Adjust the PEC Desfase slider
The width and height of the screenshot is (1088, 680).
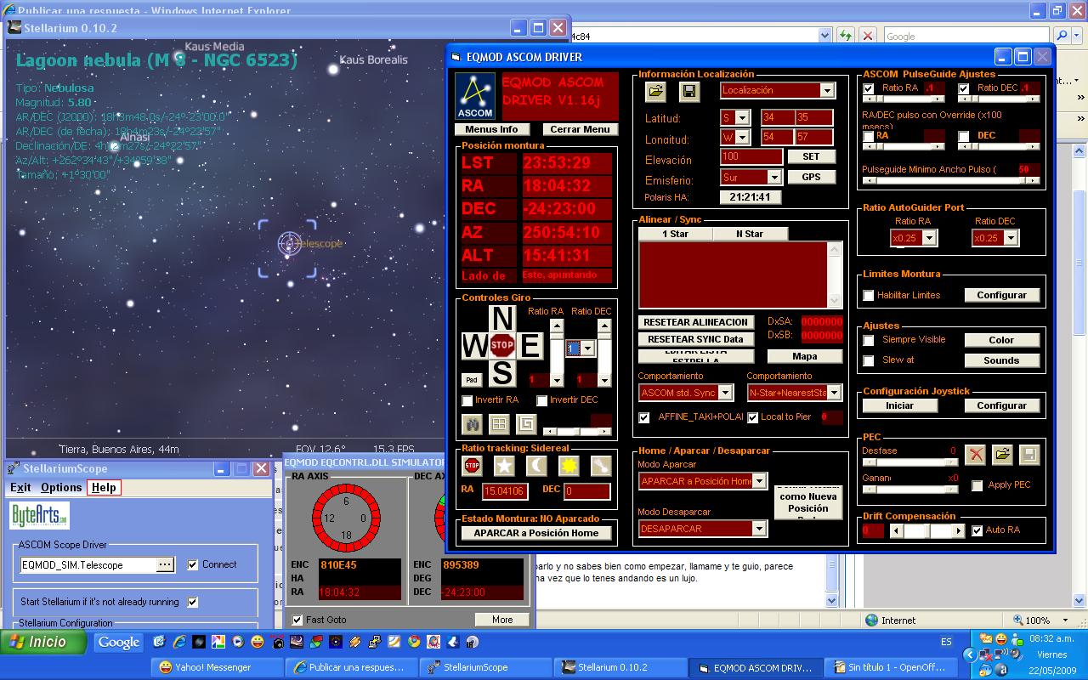pos(909,463)
